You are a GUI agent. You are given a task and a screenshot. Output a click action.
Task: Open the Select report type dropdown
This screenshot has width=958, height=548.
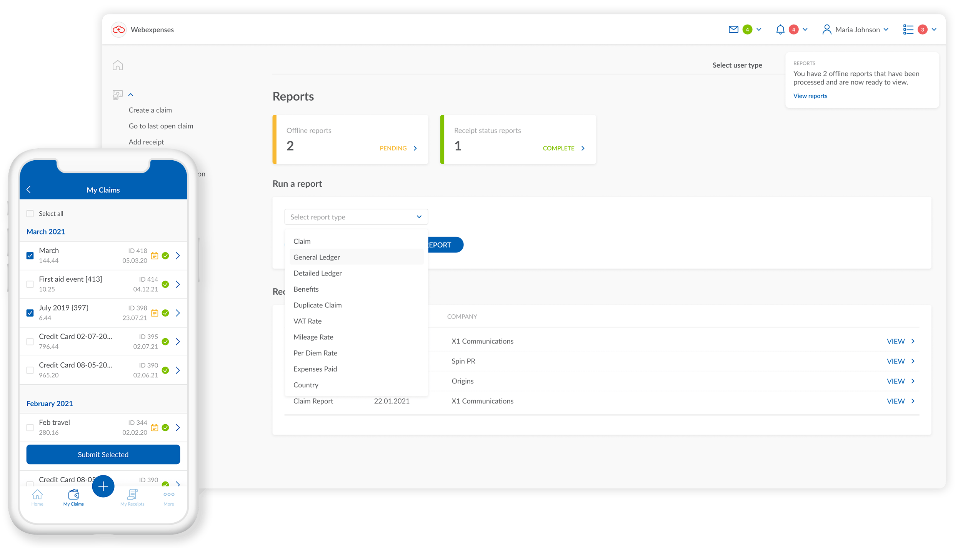coord(356,217)
